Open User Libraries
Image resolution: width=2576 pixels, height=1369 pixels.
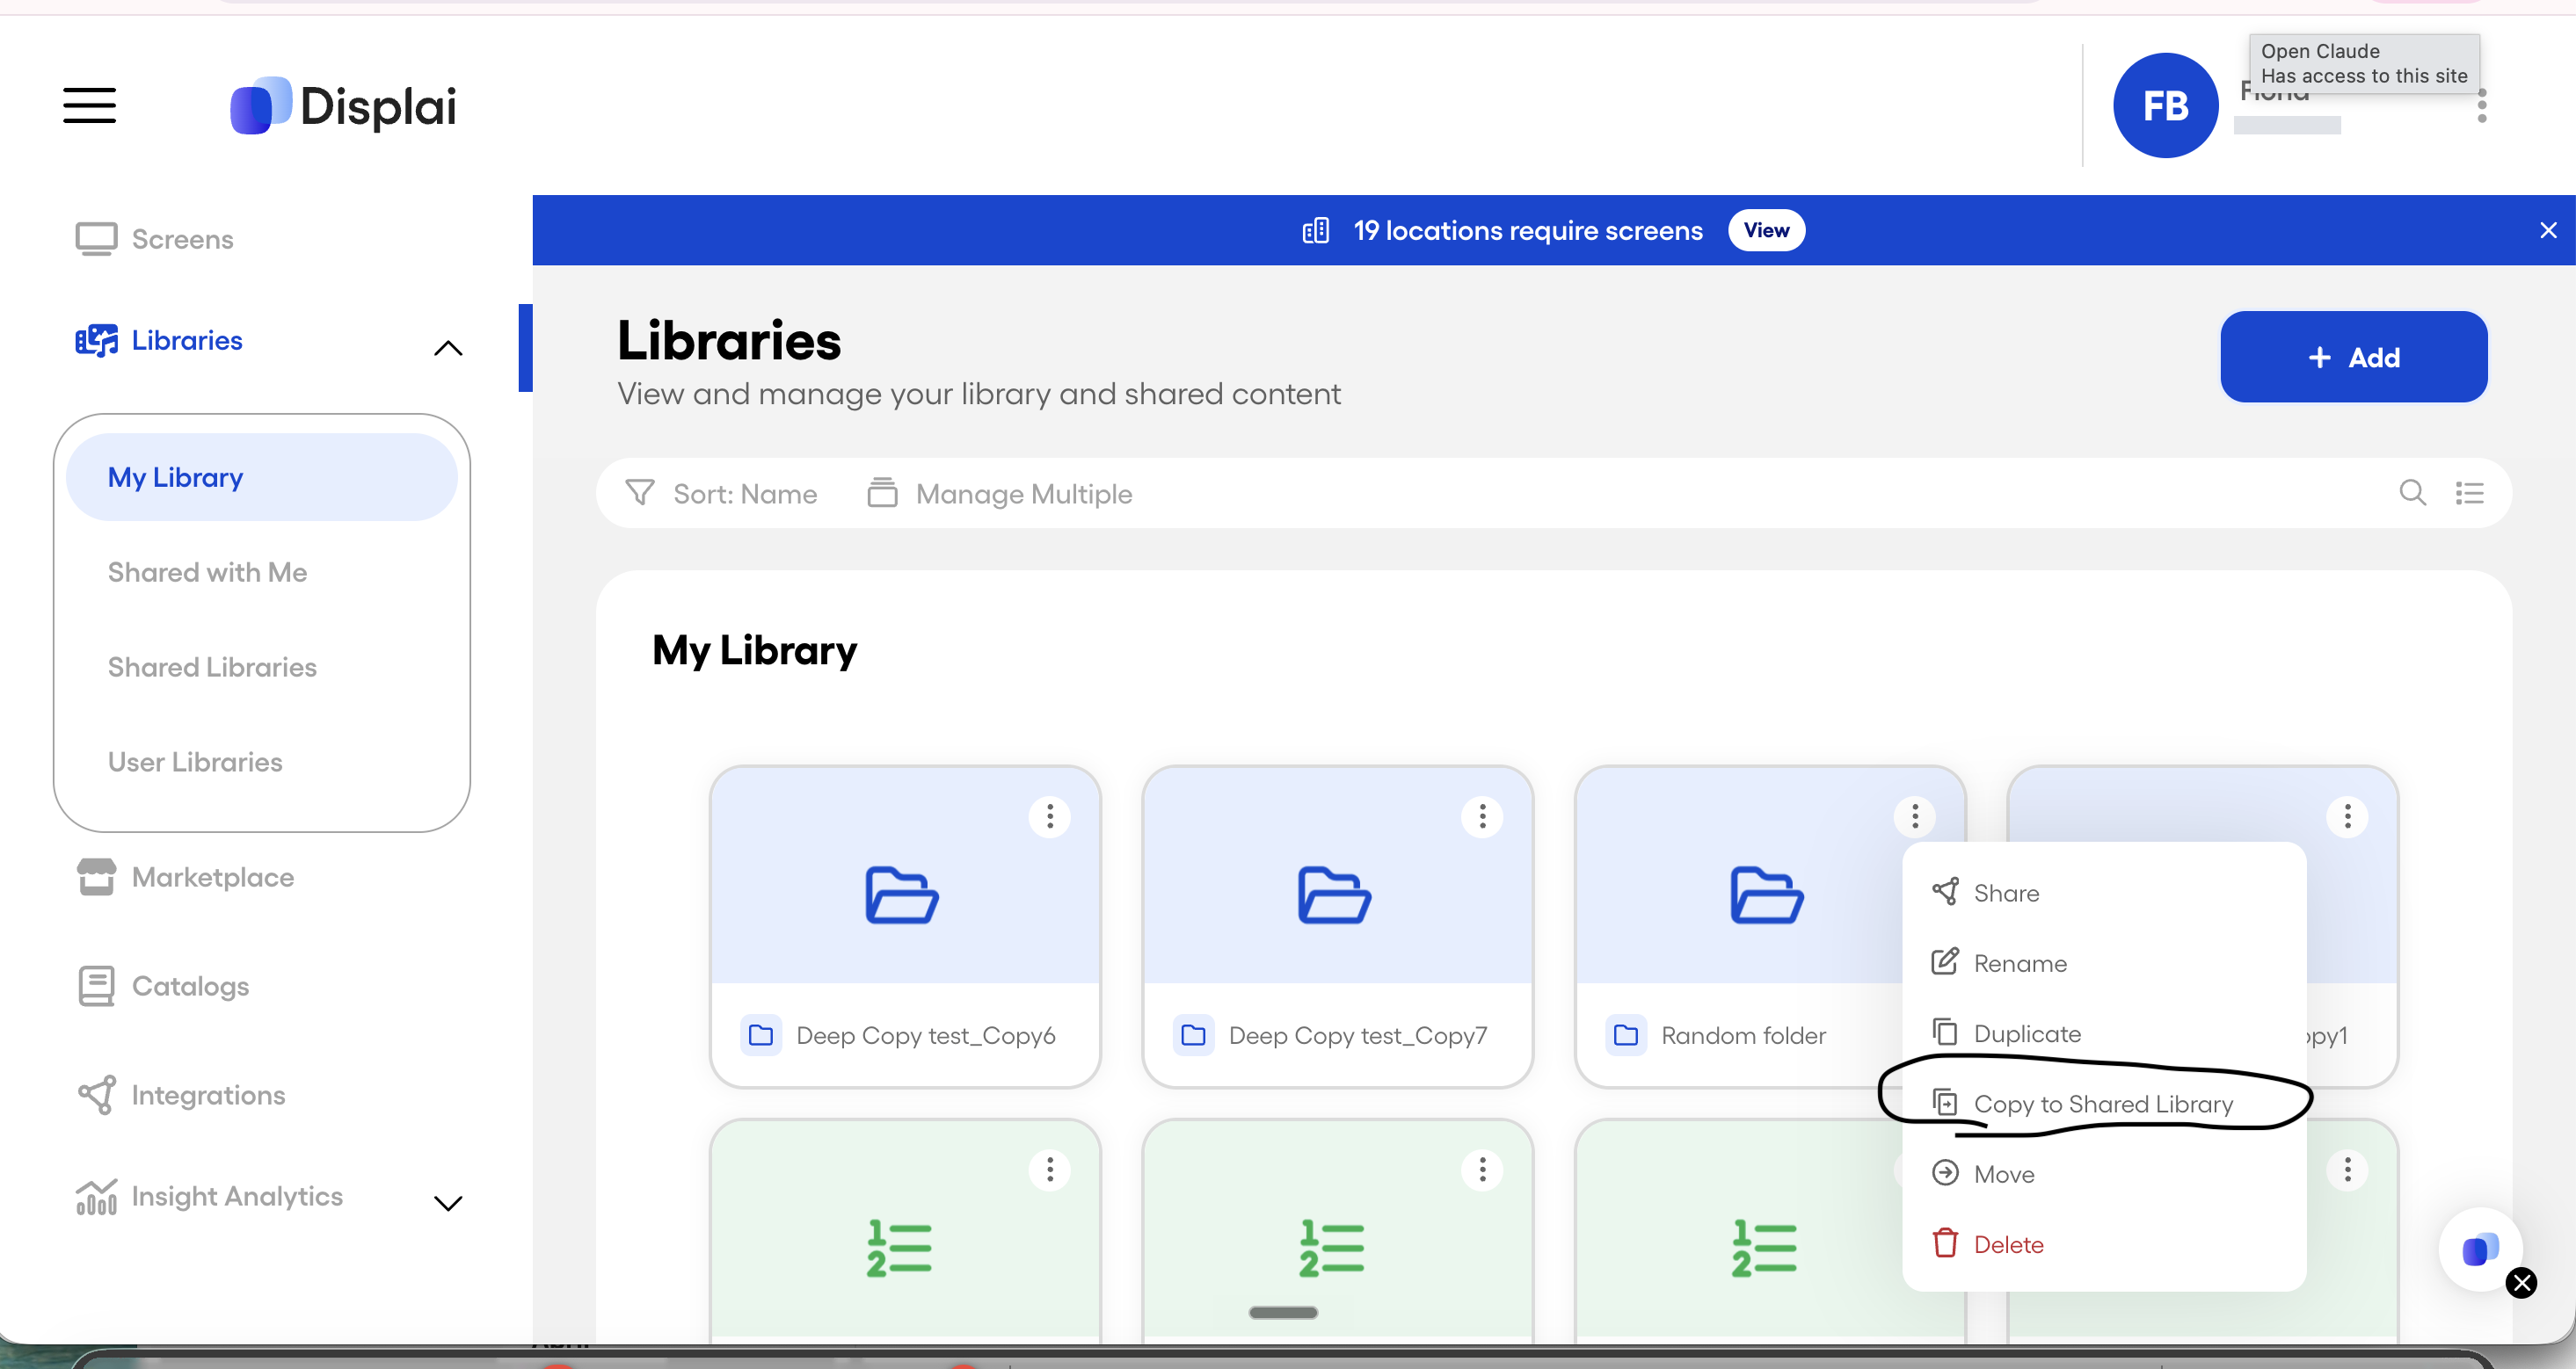click(195, 763)
